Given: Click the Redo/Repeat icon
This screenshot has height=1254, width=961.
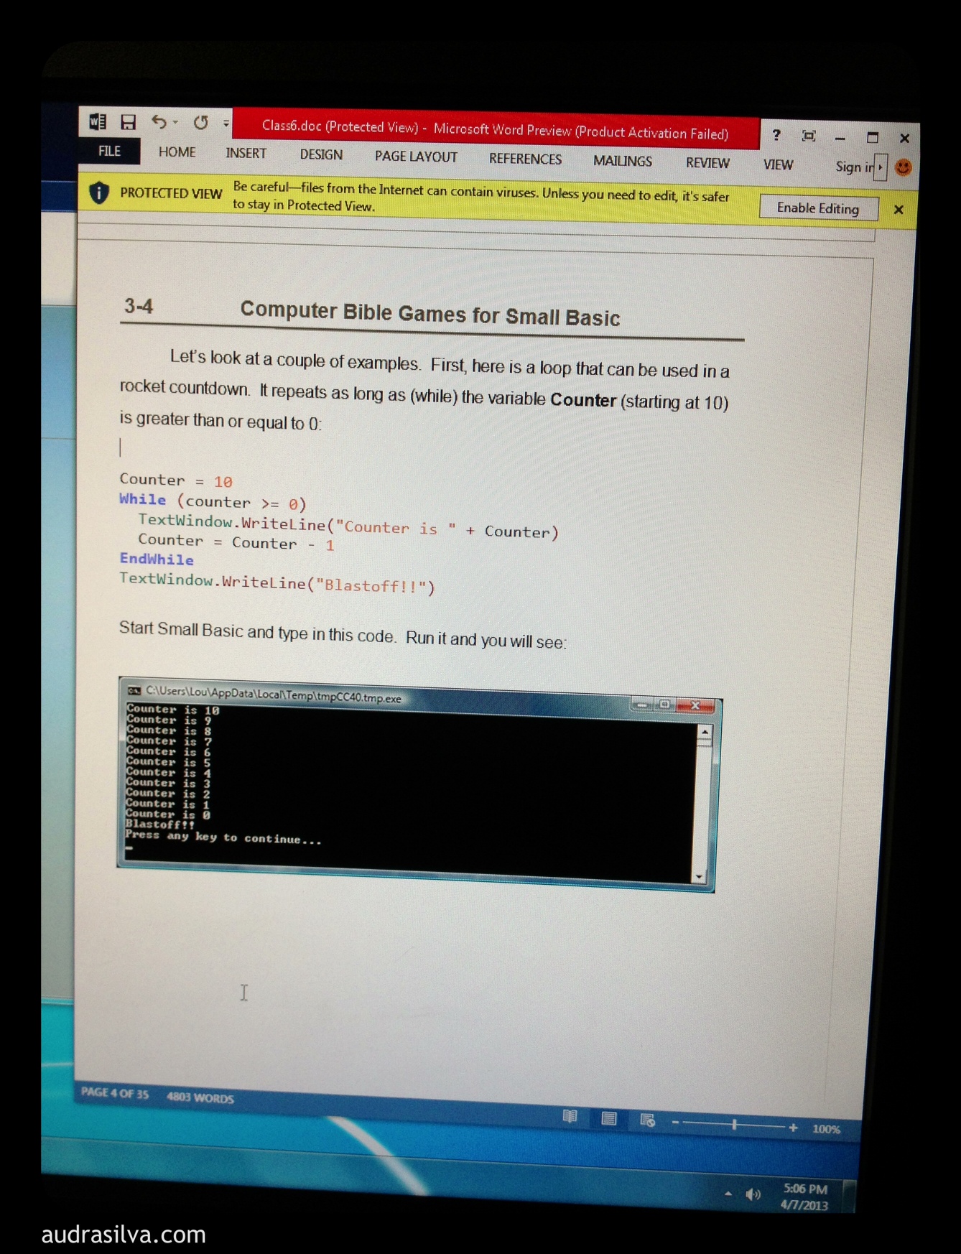Looking at the screenshot, I should click(201, 123).
